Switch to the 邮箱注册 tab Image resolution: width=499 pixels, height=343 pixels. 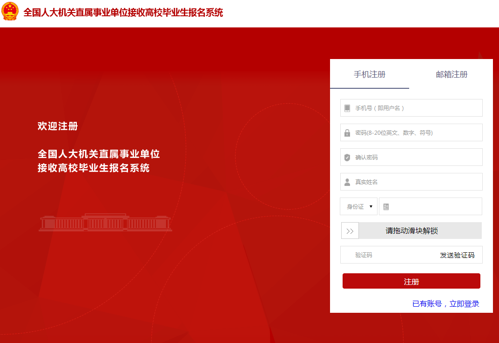tap(452, 74)
